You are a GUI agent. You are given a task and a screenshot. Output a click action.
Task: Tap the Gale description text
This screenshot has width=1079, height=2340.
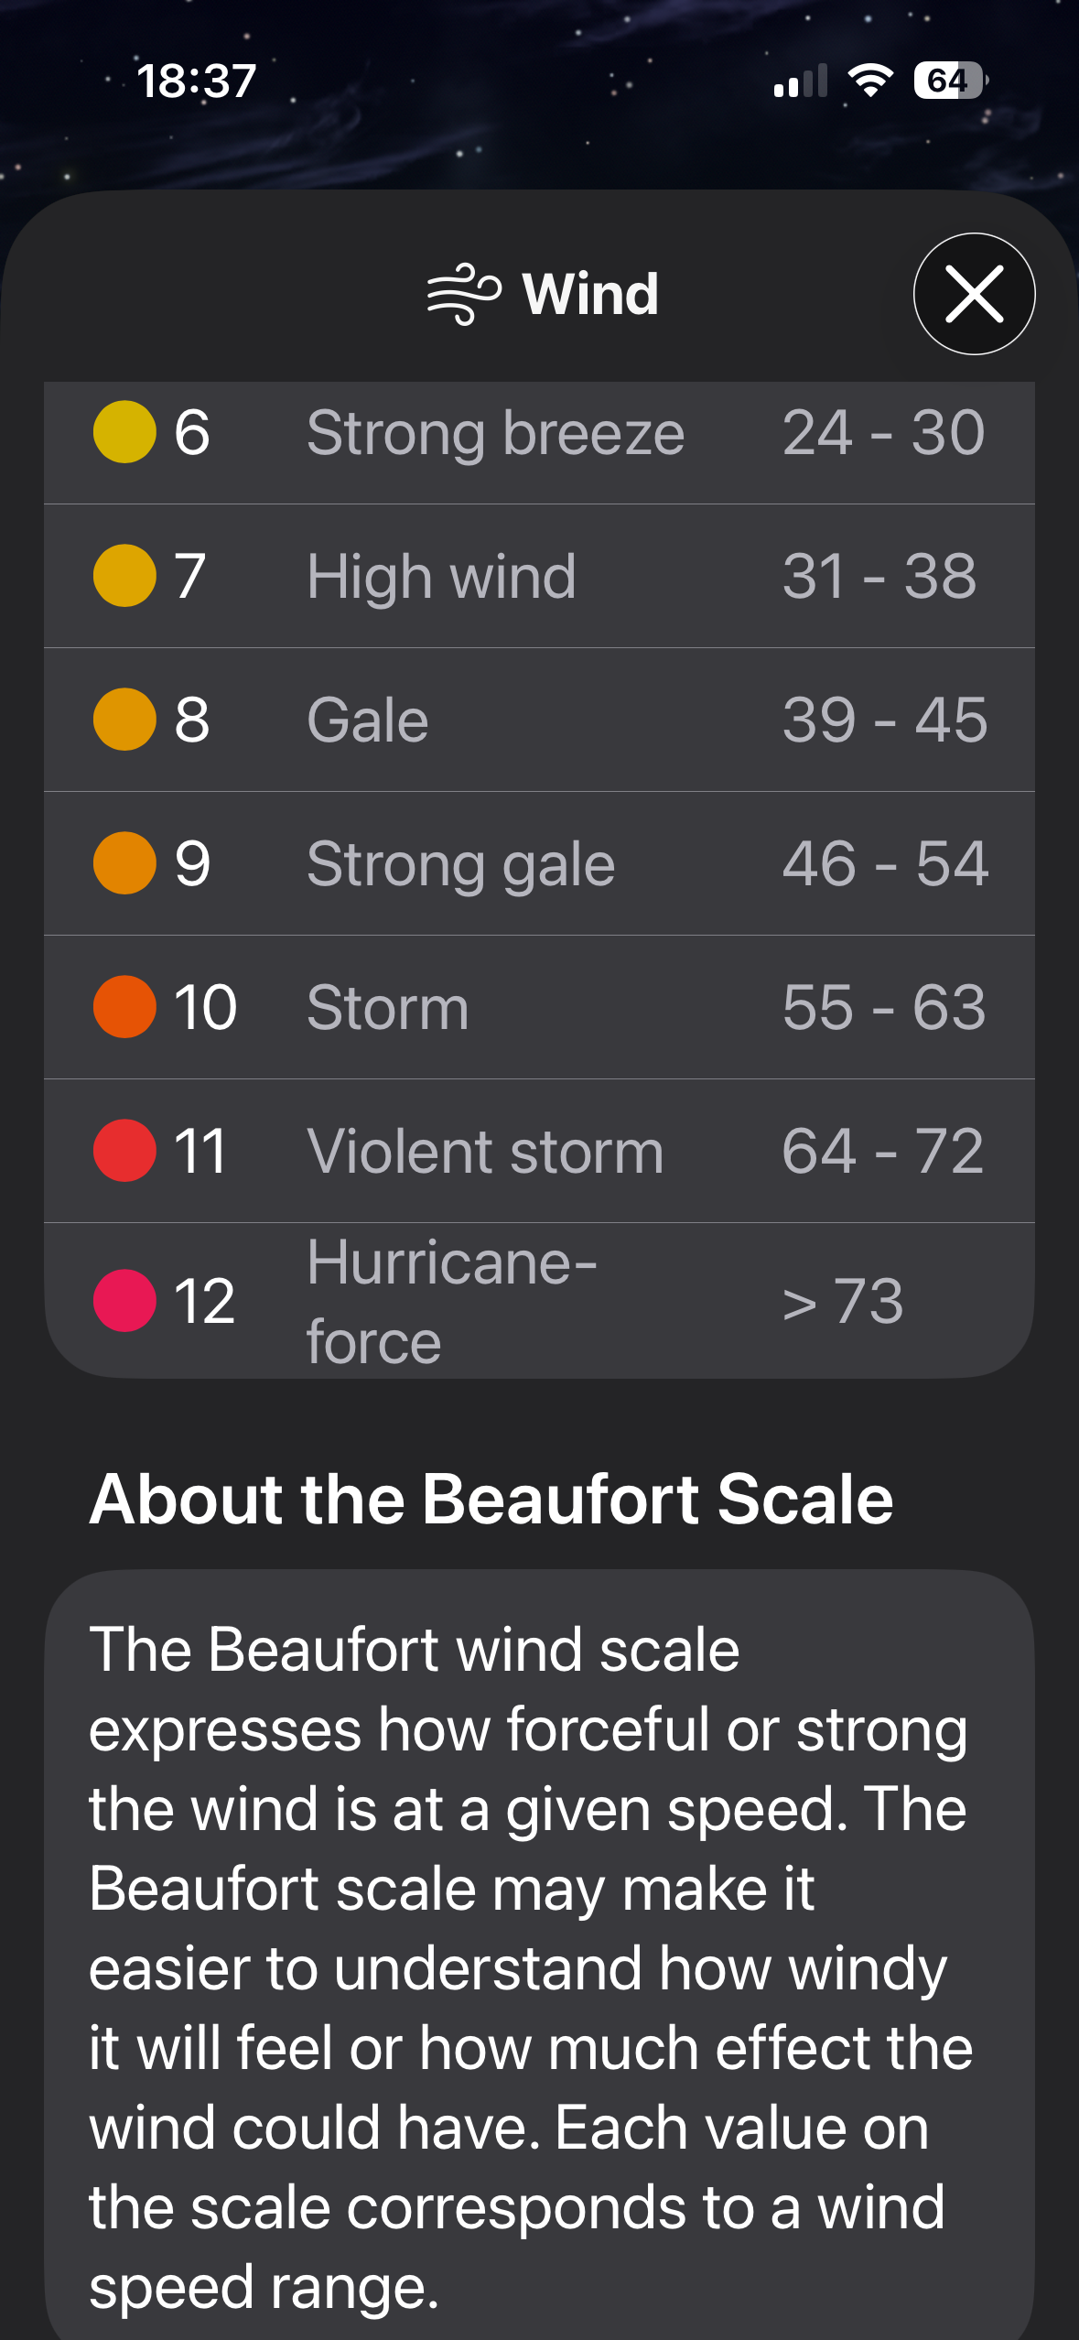368,720
